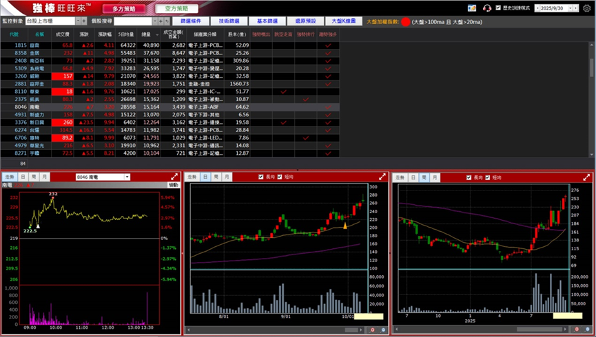Expand the middle daily candlestick chart panel
The width and height of the screenshot is (596, 337).
click(382, 177)
